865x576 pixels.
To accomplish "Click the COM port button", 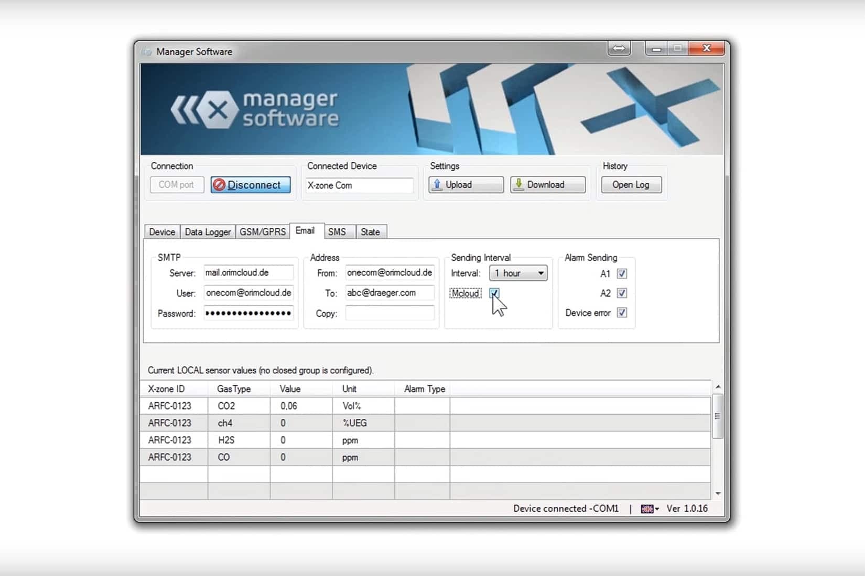I will coord(177,185).
